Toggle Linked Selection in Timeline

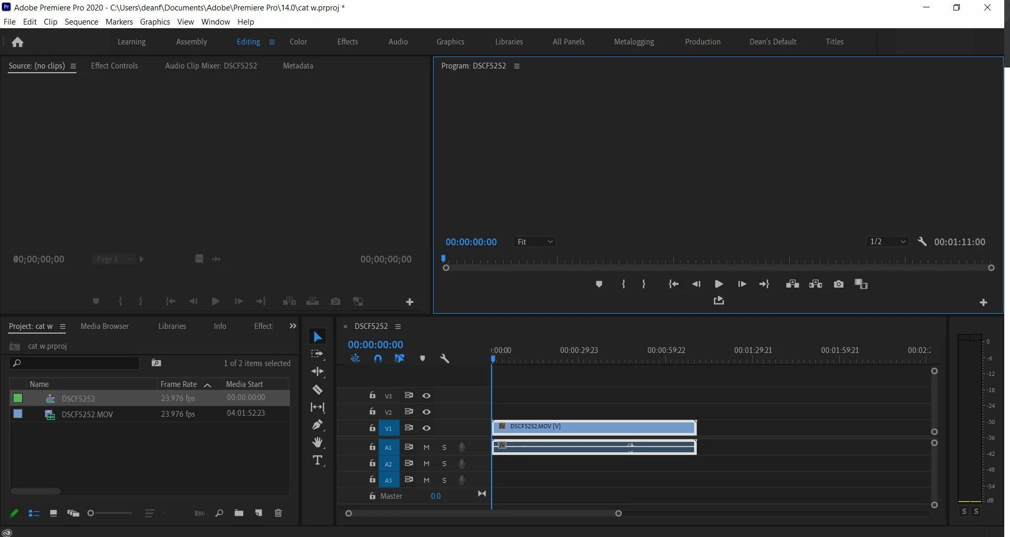pyautogui.click(x=400, y=359)
